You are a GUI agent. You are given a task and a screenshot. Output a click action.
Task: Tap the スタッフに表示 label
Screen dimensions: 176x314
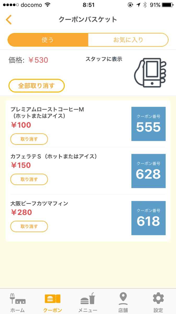104,59
